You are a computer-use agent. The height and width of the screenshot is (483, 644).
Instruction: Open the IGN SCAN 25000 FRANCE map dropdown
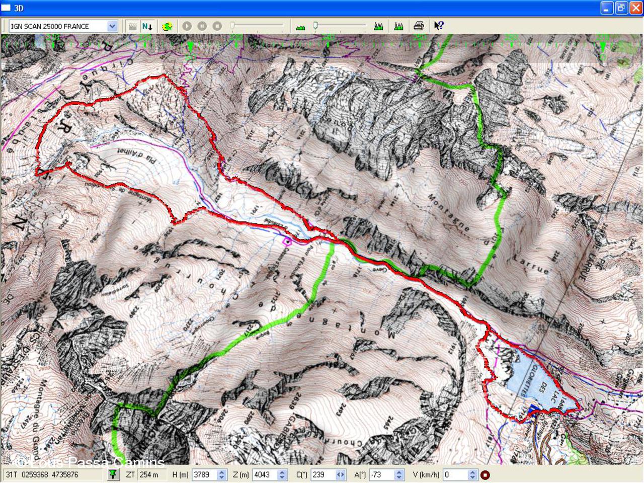[112, 26]
